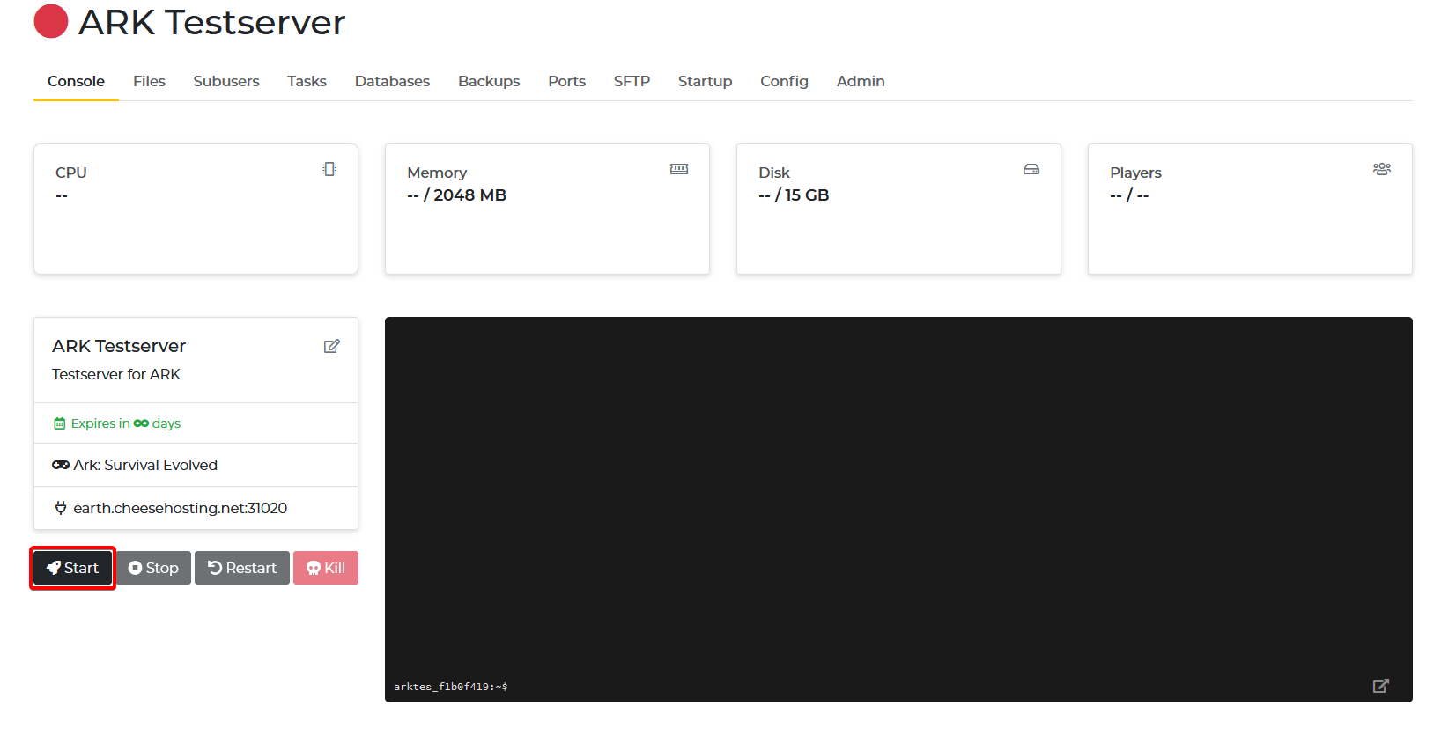Click the CPU chip icon
This screenshot has height=750, width=1456.
[329, 169]
